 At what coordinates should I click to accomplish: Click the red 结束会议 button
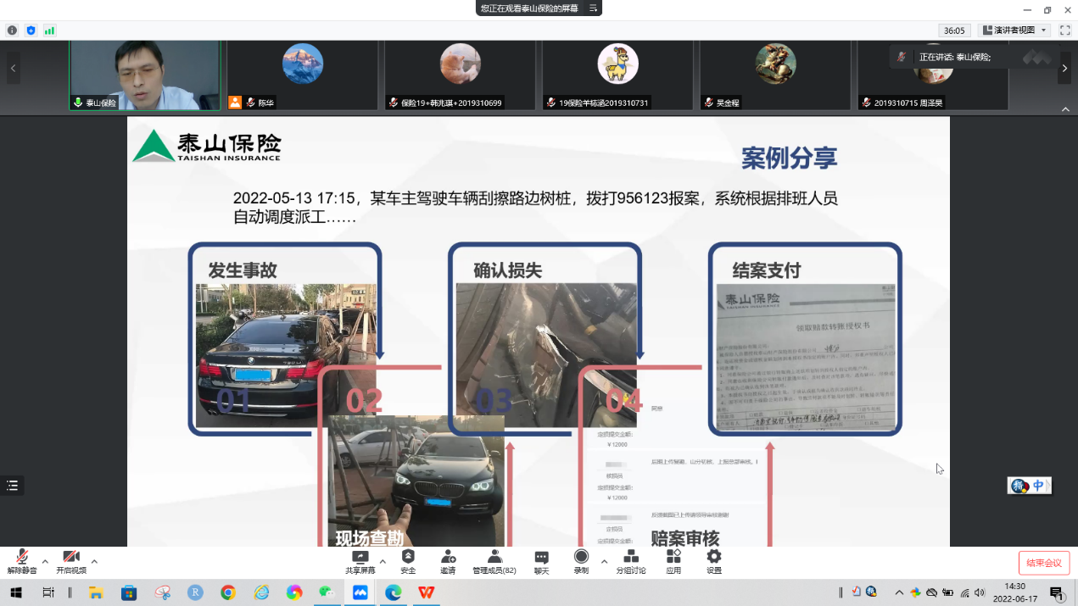coord(1043,563)
